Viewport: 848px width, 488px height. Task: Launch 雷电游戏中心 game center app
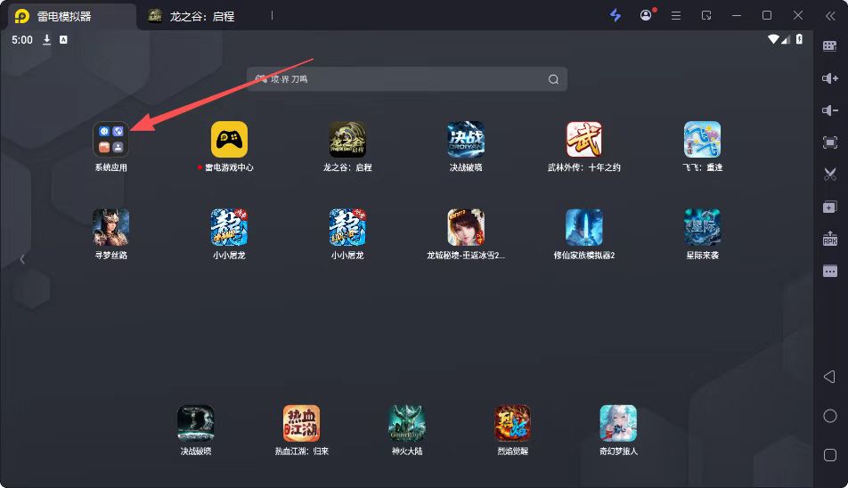229,140
